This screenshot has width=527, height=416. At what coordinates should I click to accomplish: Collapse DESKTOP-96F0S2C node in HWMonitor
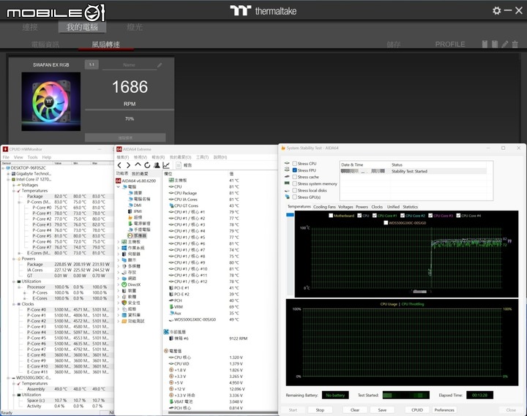click(x=3, y=168)
